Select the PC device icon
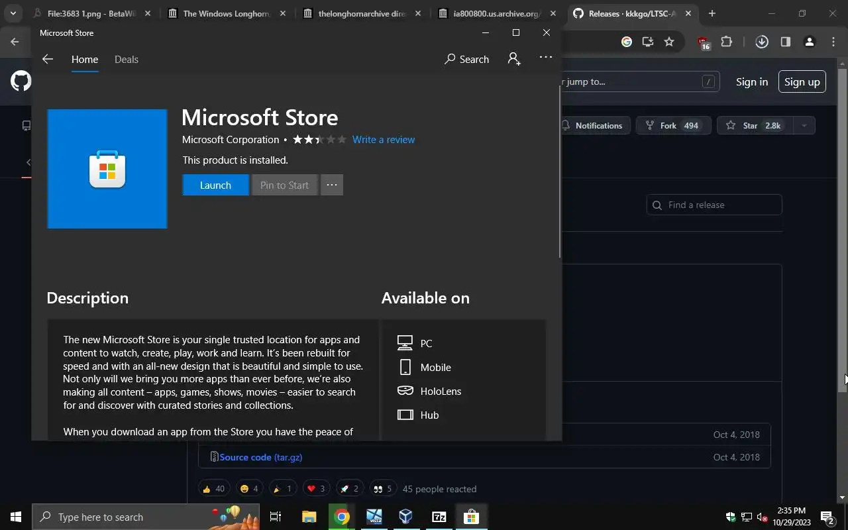The image size is (848, 530). (x=405, y=343)
